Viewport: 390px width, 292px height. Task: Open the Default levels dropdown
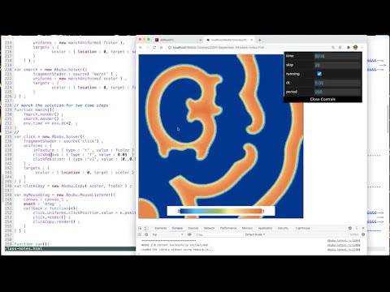[x=255, y=234]
